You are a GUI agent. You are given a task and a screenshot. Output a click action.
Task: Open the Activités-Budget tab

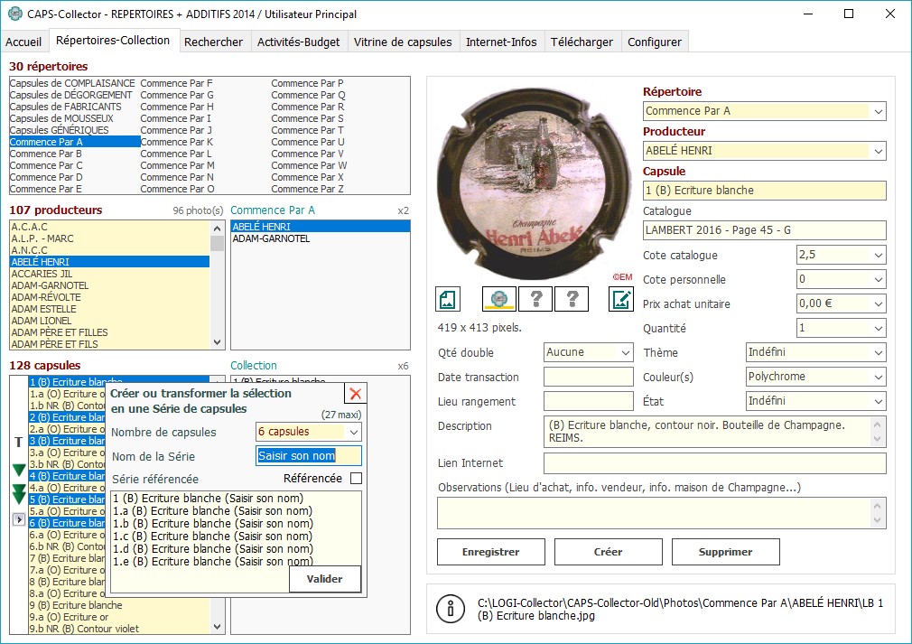298,42
